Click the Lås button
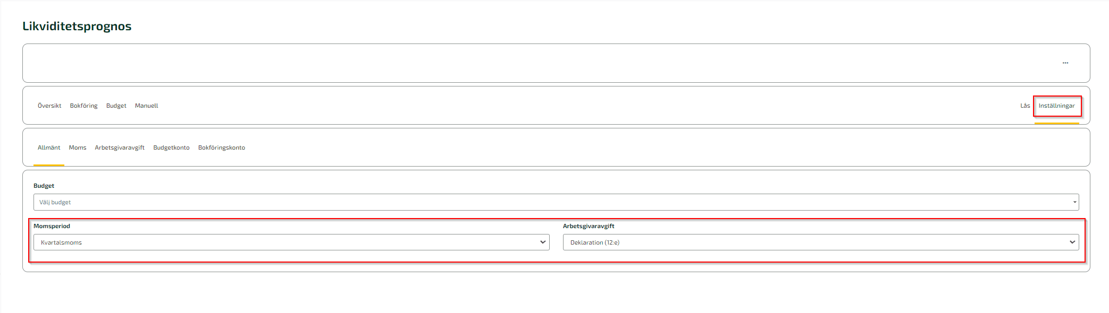Viewport: 1109px width, 313px height. (x=1025, y=106)
